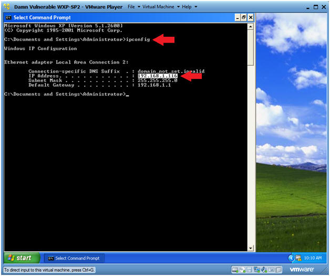Click the Command Prompt vertical scrollbar thumb
Image resolution: width=330 pixels, height=276 pixels.
251,48
